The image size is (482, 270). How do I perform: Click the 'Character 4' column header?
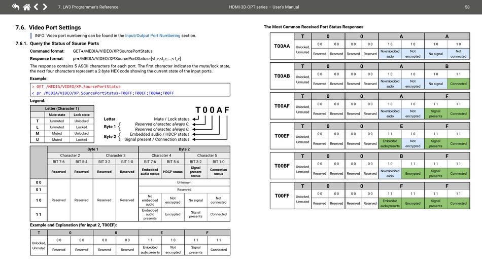point(161,156)
